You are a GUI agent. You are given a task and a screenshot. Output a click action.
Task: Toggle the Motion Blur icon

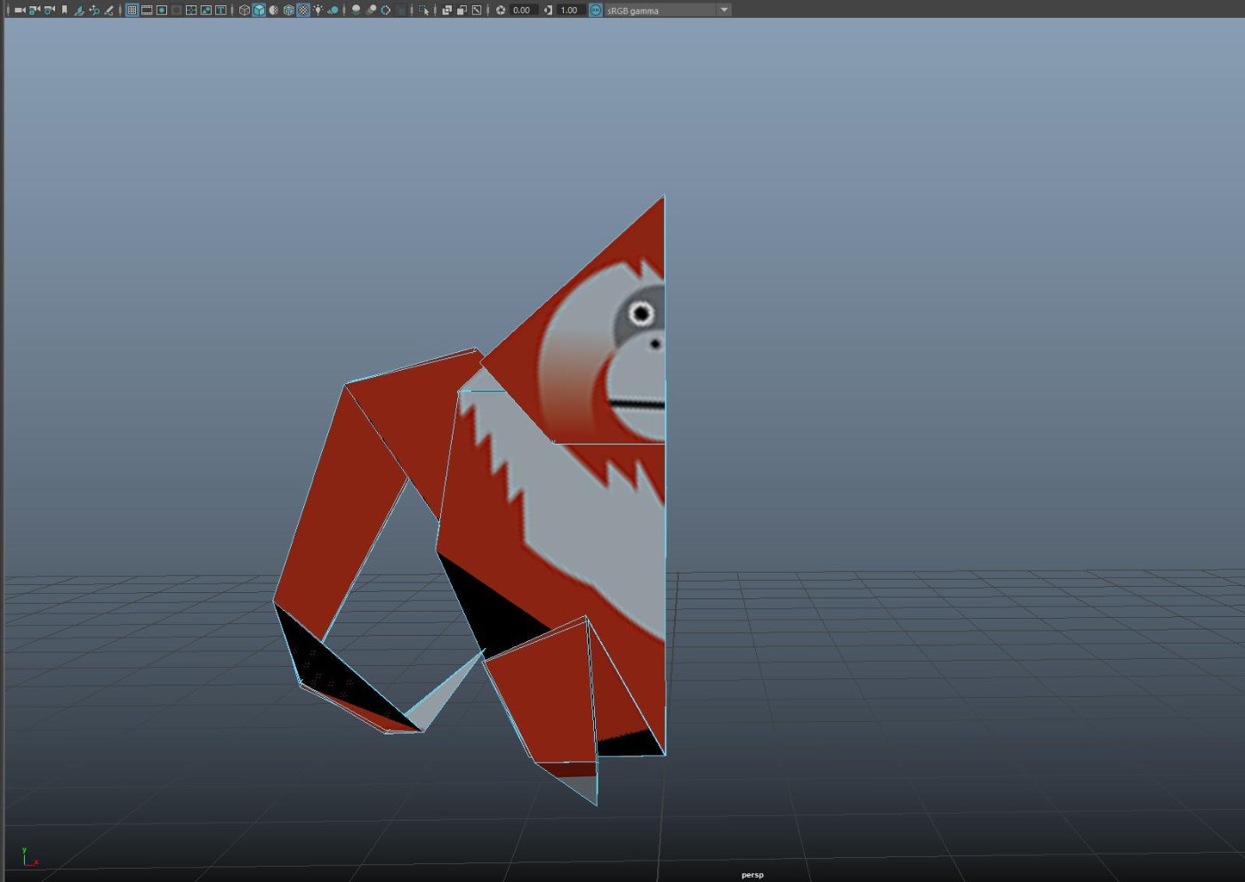click(x=371, y=10)
